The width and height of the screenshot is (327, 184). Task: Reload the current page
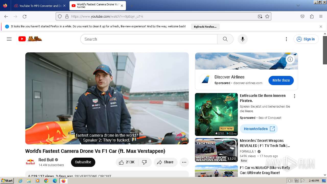tap(25, 16)
